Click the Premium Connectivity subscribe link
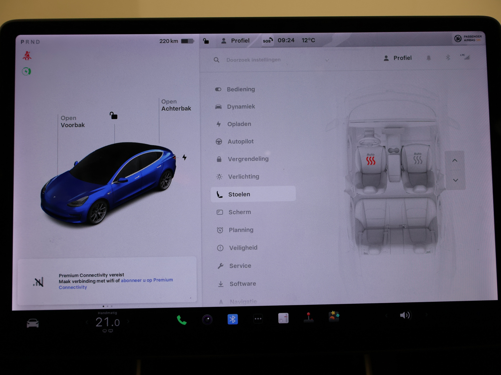Image resolution: width=501 pixels, height=375 pixels. pos(147,280)
